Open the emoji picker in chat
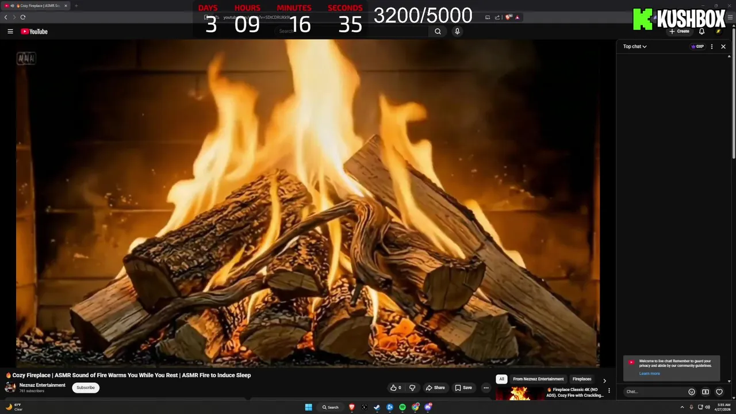 (x=692, y=392)
